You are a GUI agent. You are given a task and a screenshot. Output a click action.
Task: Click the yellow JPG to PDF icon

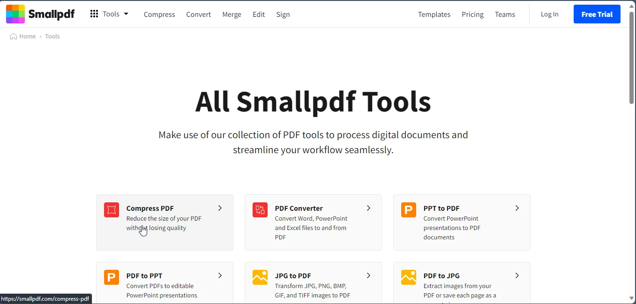260,277
